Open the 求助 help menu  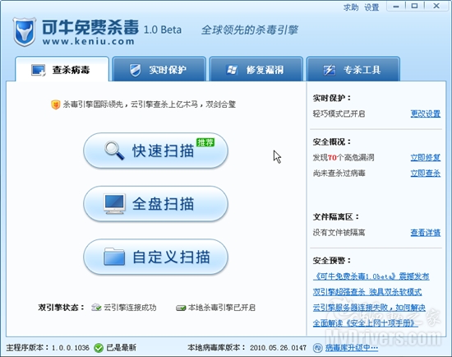[351, 7]
